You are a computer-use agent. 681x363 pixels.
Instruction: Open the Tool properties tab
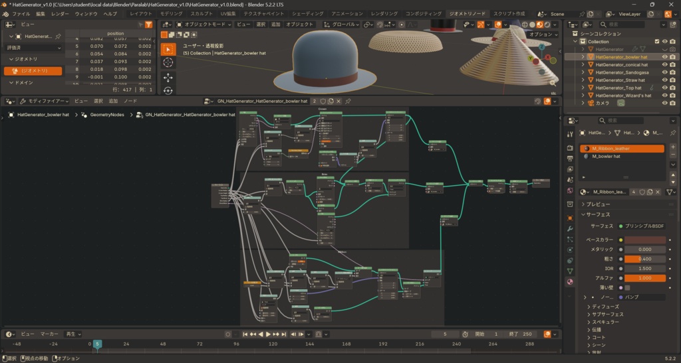click(570, 135)
